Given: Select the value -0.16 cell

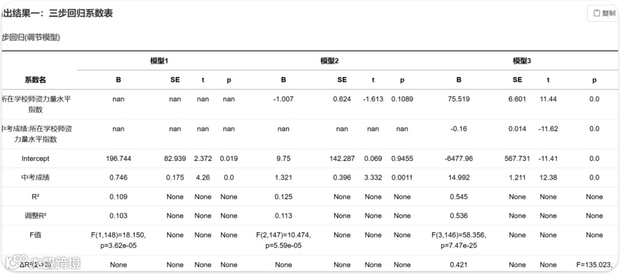Looking at the screenshot, I should point(459,129).
